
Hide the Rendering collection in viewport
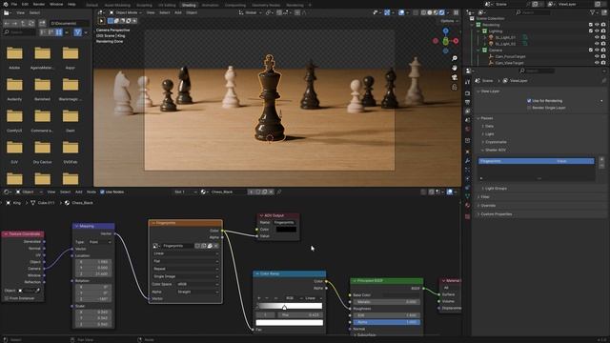point(597,25)
